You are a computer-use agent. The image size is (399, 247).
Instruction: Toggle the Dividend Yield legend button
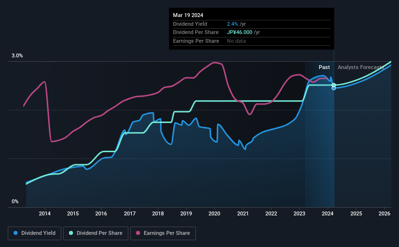35,233
